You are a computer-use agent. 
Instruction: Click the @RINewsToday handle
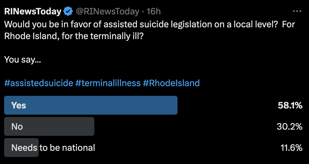coord(108,12)
